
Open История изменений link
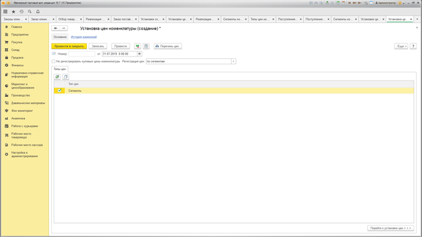(x=84, y=37)
